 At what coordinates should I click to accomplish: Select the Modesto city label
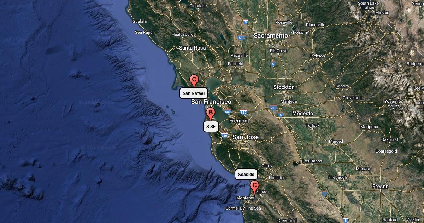tap(303, 114)
